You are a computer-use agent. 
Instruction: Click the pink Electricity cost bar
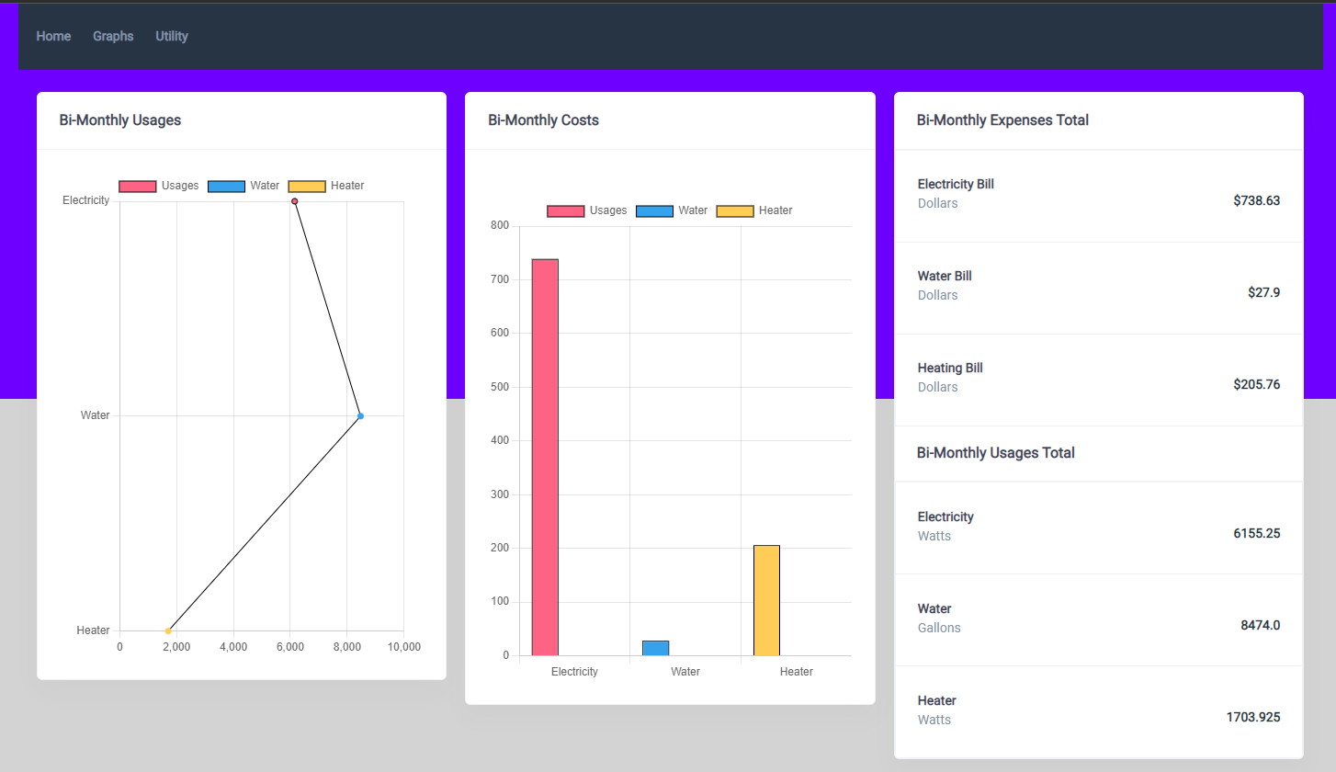pos(545,457)
